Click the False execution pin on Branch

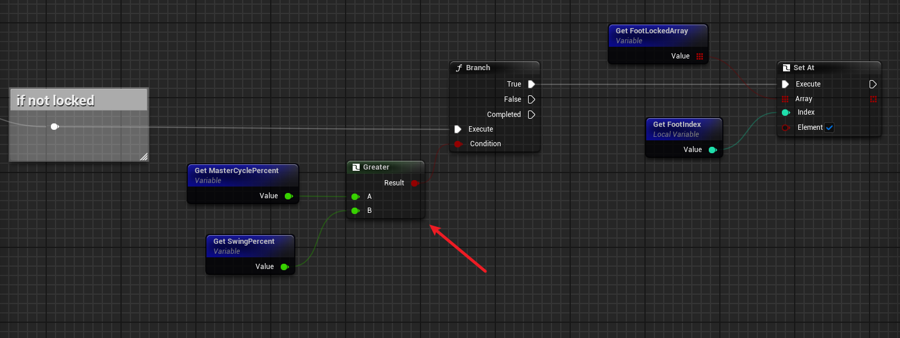point(531,99)
